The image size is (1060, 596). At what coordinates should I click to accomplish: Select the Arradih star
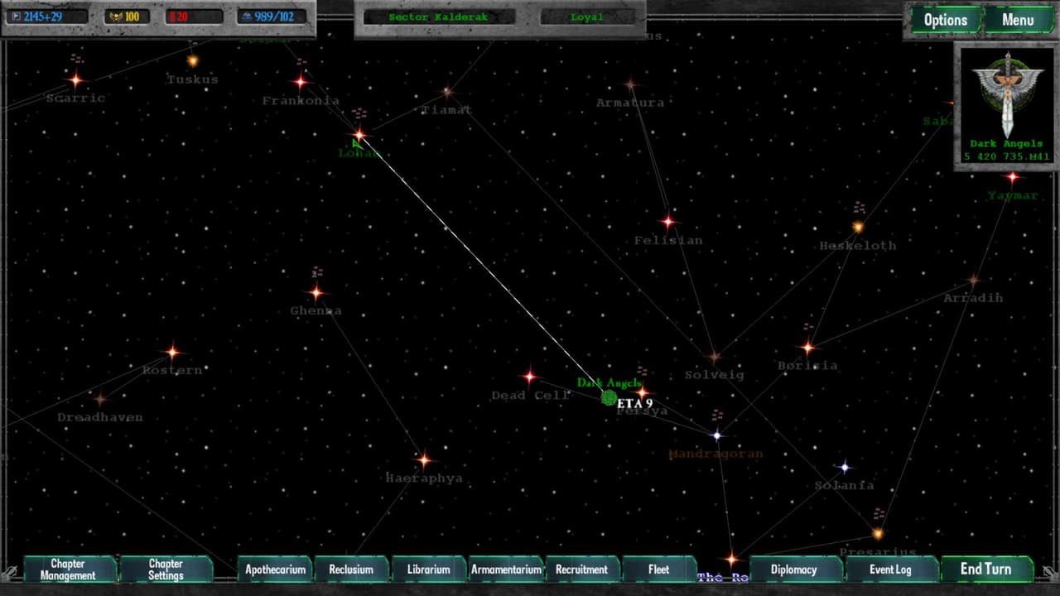click(x=974, y=281)
